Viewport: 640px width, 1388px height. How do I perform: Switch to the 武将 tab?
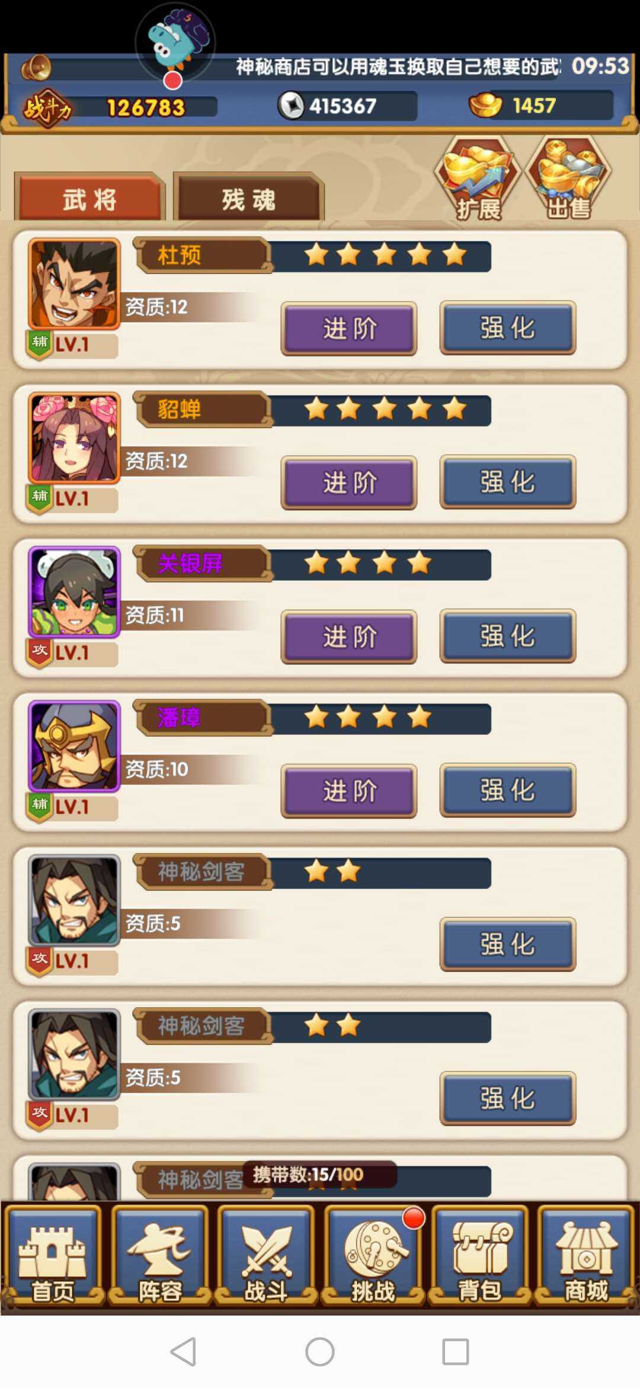pos(89,198)
